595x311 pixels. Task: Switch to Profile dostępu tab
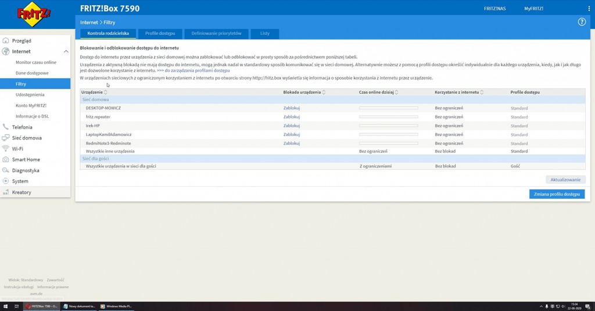pos(163,34)
